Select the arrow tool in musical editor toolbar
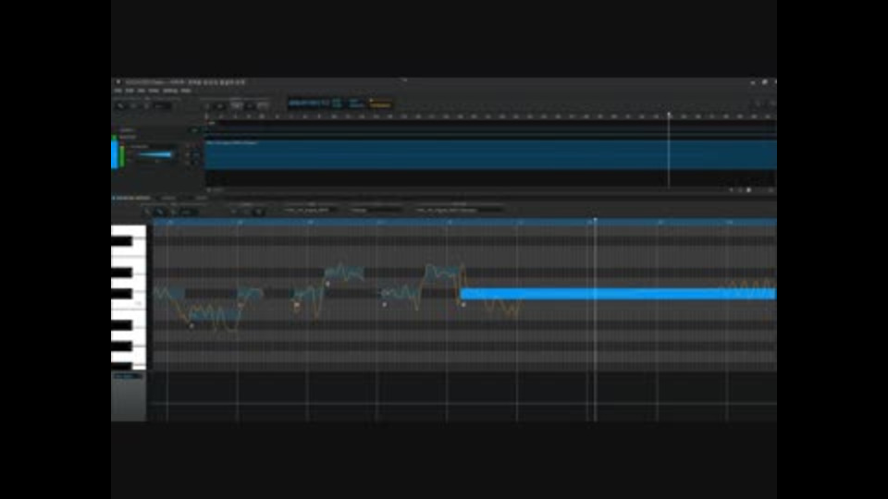The width and height of the screenshot is (888, 499). coord(147,212)
